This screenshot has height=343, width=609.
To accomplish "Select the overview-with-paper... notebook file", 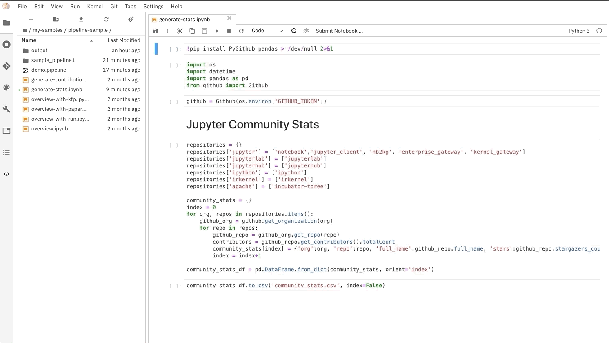I will click(x=81, y=109).
